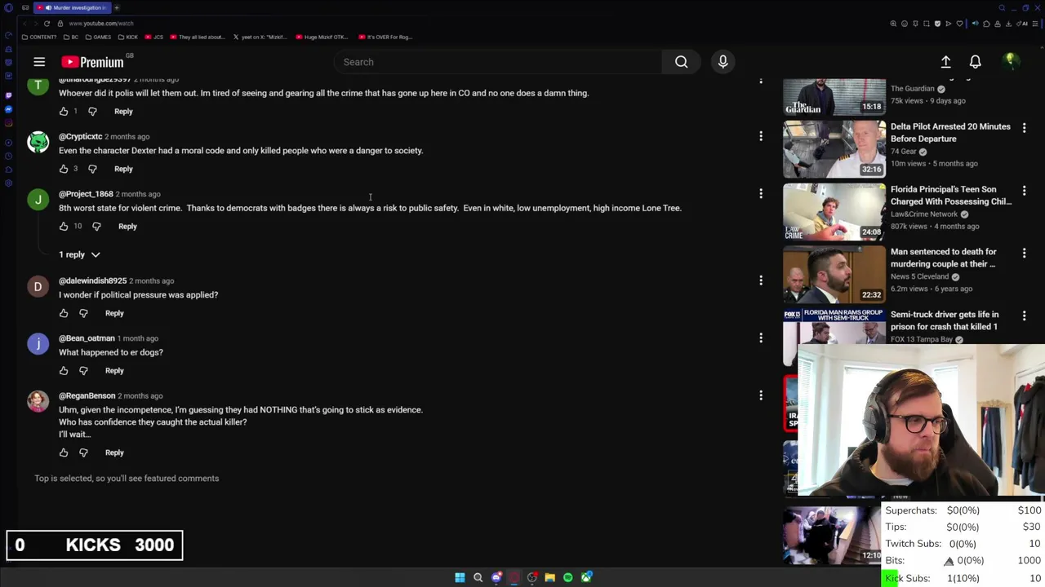Open Discord from the taskbar
Screen dimensions: 1045x587
[496, 577]
